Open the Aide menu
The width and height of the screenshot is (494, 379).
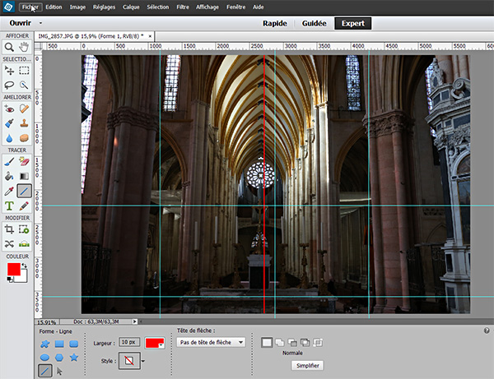tap(258, 7)
